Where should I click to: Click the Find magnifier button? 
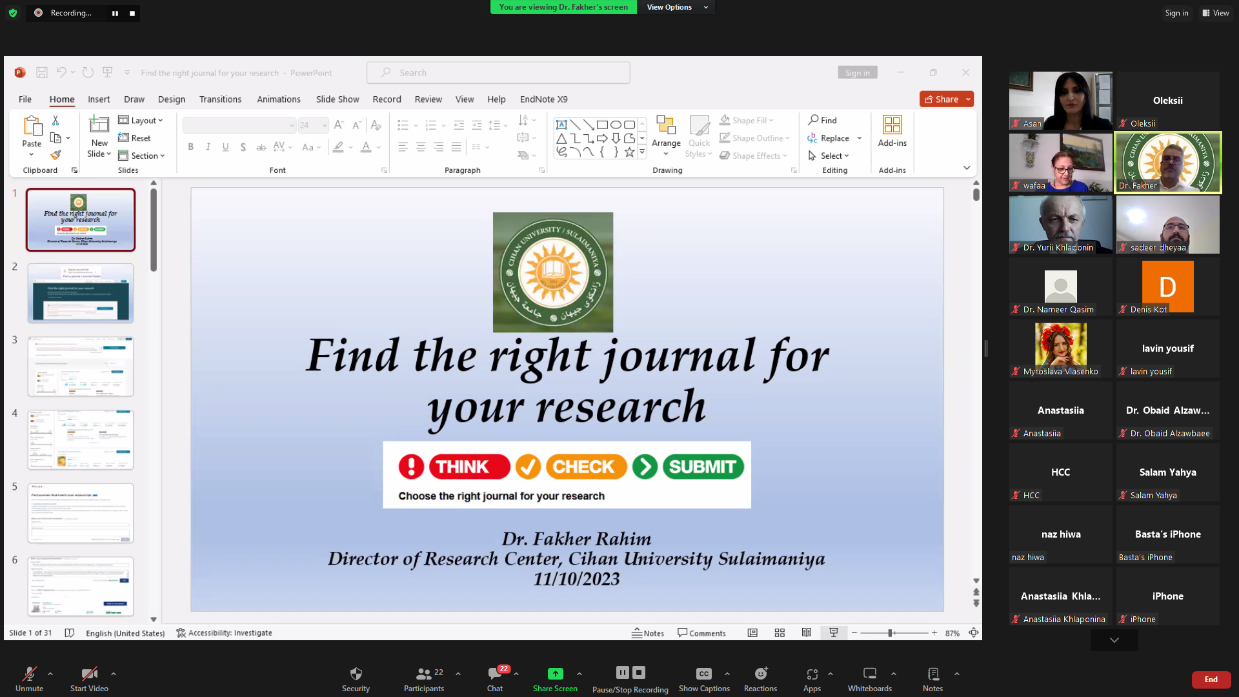click(x=823, y=120)
